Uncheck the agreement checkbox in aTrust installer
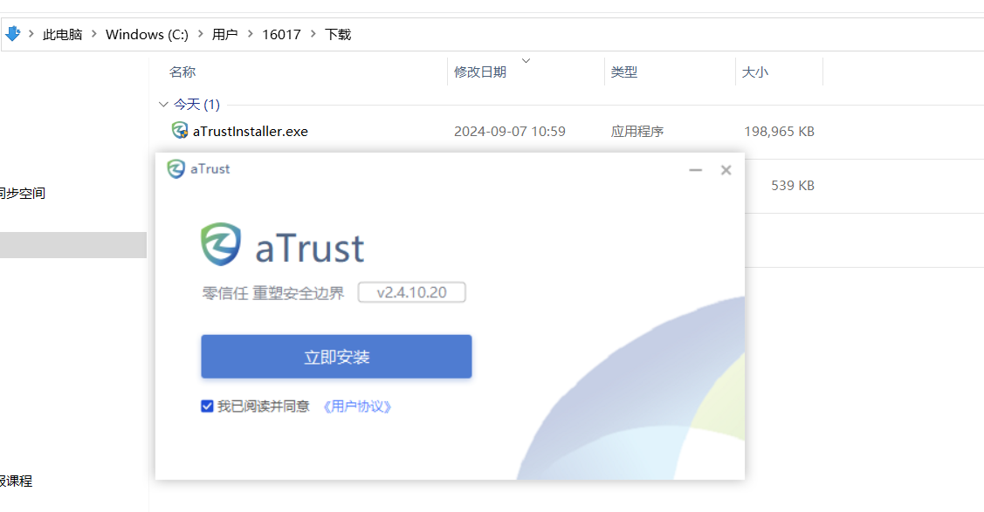 tap(207, 406)
